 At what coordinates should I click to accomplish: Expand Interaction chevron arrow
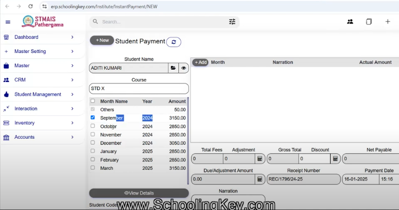tap(72, 108)
